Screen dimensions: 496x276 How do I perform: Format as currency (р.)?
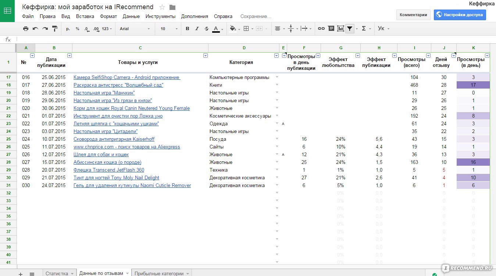coord(68,29)
